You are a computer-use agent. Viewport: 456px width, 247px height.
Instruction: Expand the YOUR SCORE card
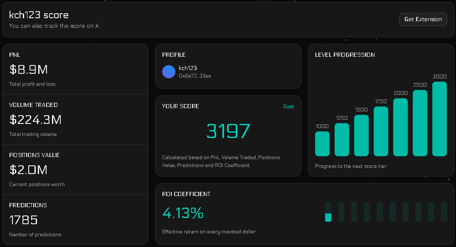point(228,136)
